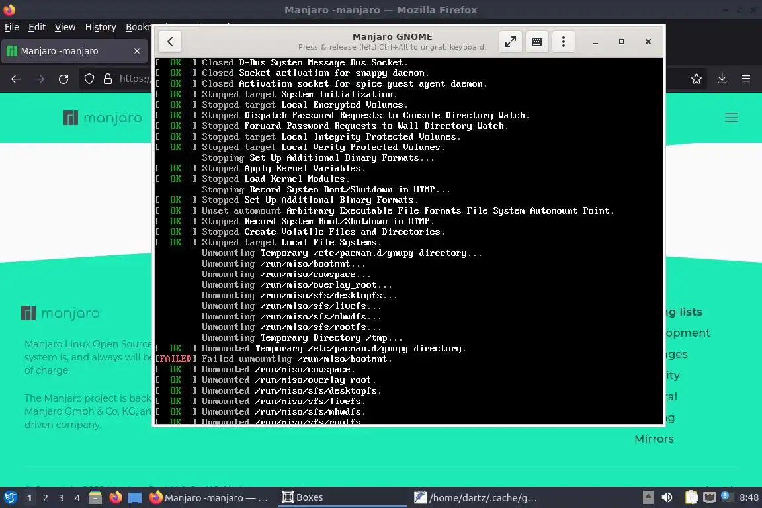Bookmark this page with the star icon
This screenshot has height=508, width=762.
tap(697, 79)
